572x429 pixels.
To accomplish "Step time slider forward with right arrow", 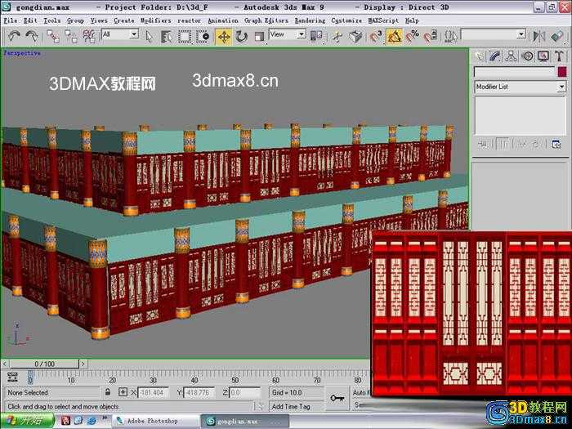I will (x=83, y=364).
